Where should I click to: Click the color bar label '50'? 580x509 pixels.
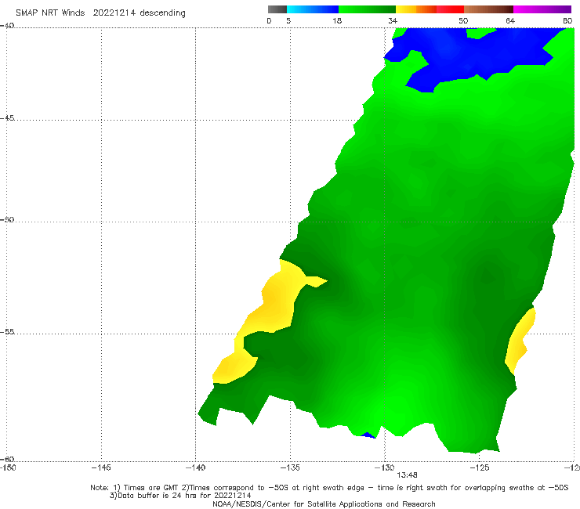(x=463, y=20)
